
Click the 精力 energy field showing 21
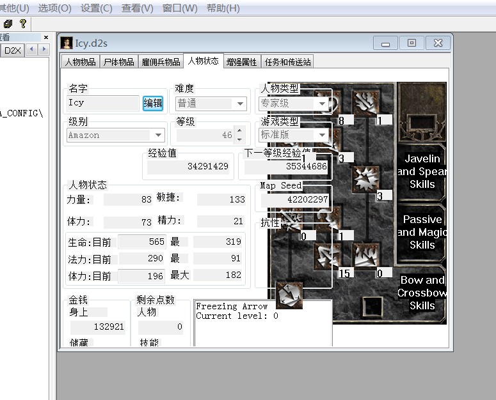pos(221,221)
